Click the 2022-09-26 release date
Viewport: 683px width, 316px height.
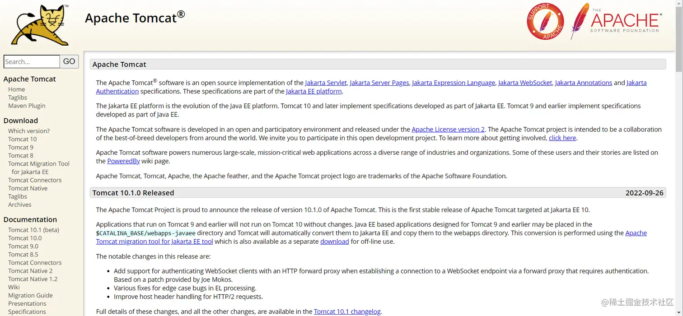(645, 193)
